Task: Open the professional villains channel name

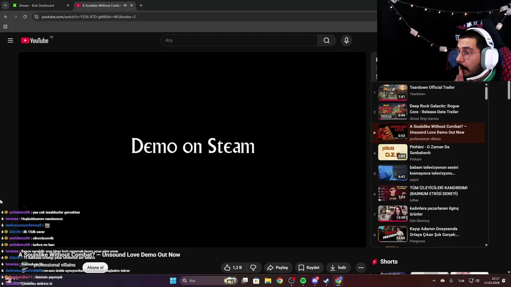Action: (55, 265)
